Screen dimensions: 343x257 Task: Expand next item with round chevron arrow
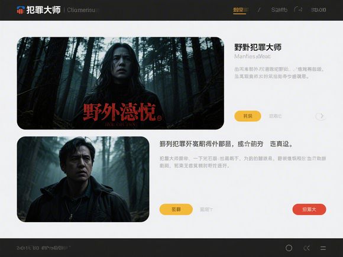(321, 116)
